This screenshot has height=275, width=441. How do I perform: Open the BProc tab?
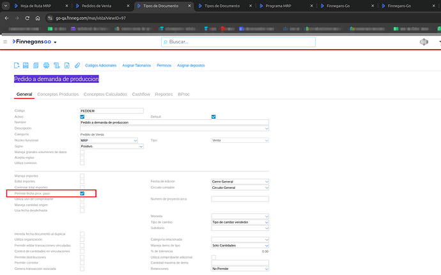coord(183,94)
